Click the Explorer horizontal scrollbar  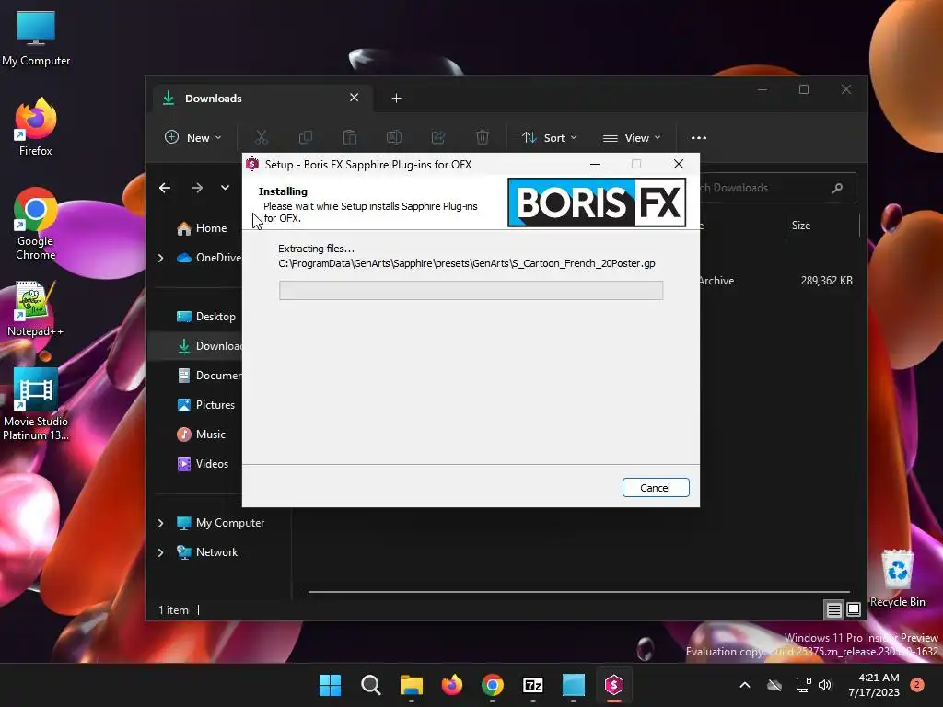(578, 592)
